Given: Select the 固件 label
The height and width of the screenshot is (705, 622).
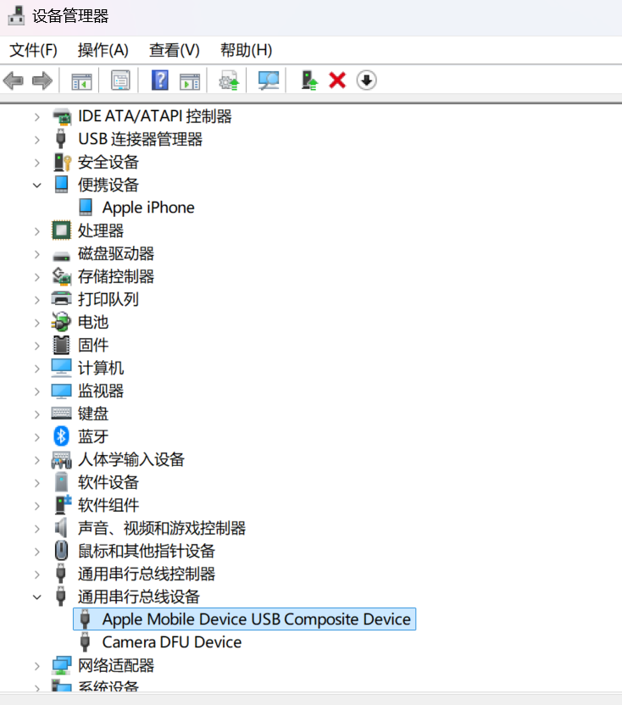Looking at the screenshot, I should click(93, 345).
